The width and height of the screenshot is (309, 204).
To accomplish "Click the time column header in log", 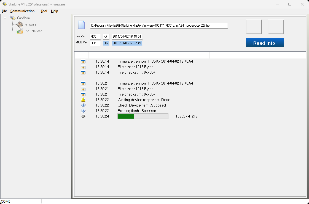I will [x=102, y=55].
